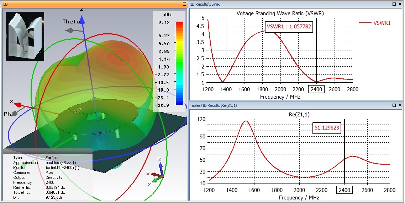The width and height of the screenshot is (405, 203).
Task: Select the 2400 axis marker on the VSWR plot
Action: 316,89
